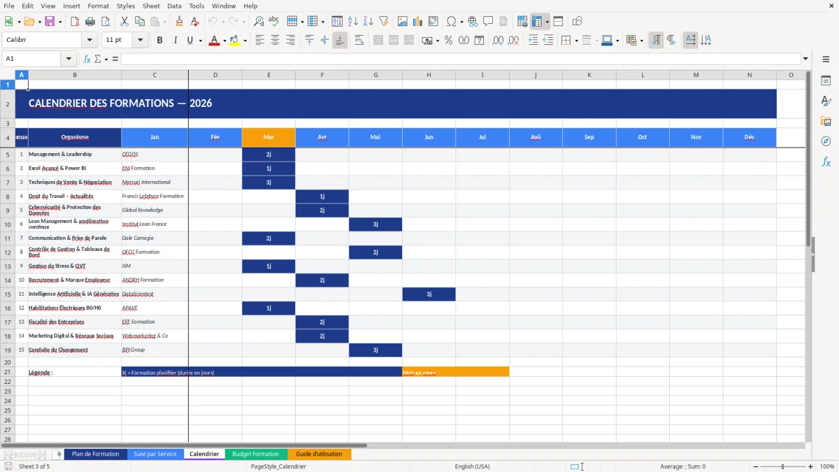Open conditional formatting from the toolbar
Viewport: 839px width, 472px height.
pyautogui.click(x=633, y=40)
